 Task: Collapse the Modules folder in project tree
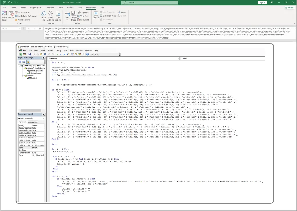[x=23, y=76]
